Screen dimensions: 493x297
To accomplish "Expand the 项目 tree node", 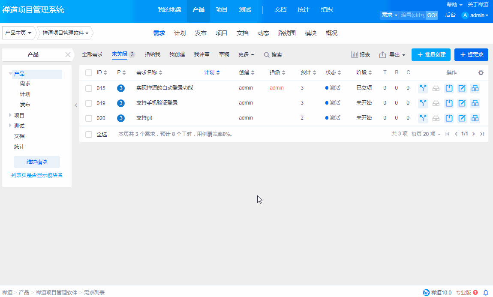I will click(11, 115).
